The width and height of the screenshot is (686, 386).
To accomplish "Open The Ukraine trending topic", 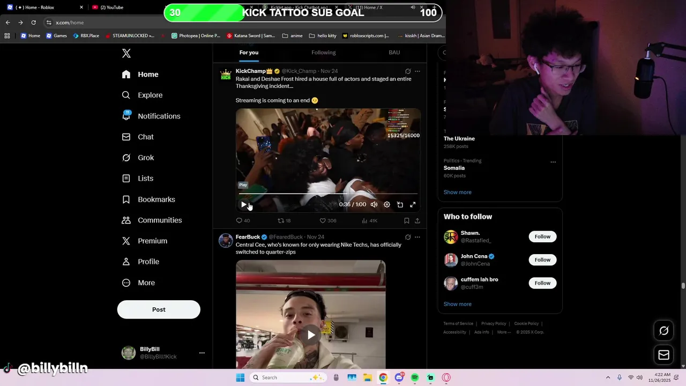I will (459, 138).
